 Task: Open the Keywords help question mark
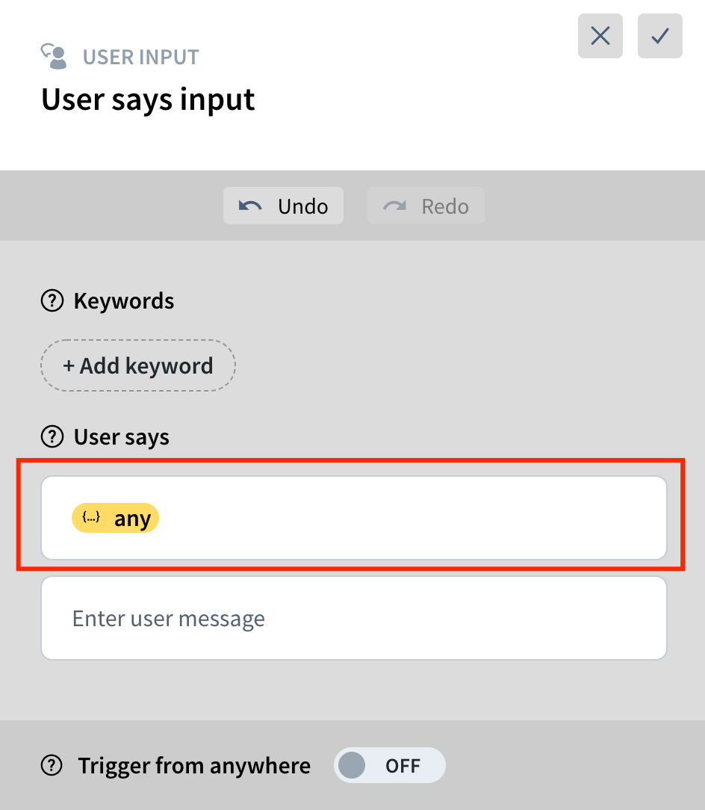52,300
